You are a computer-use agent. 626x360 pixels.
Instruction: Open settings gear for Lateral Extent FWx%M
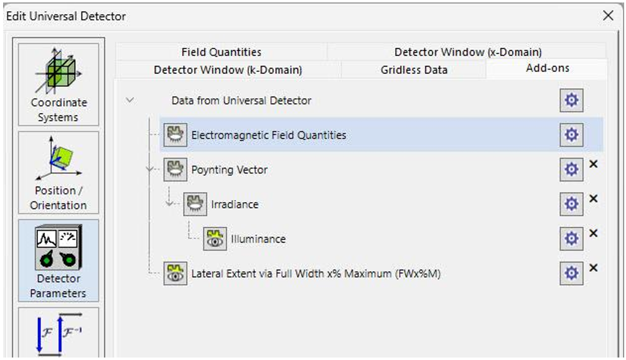[571, 274]
